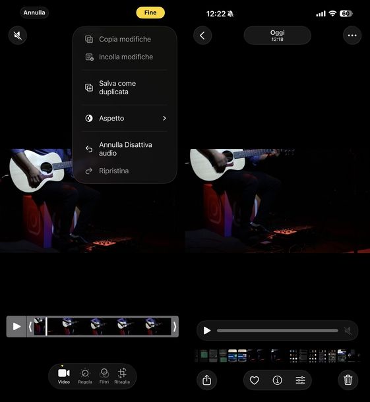Image resolution: width=370 pixels, height=402 pixels.
Task: Click the undo arrow icon
Action: point(89,149)
